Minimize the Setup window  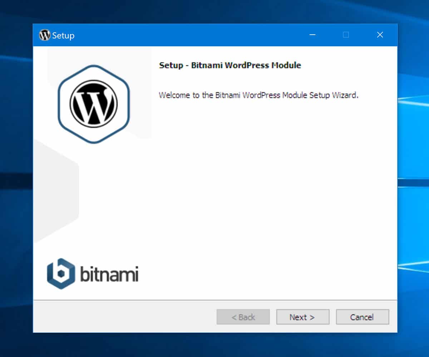pos(312,35)
